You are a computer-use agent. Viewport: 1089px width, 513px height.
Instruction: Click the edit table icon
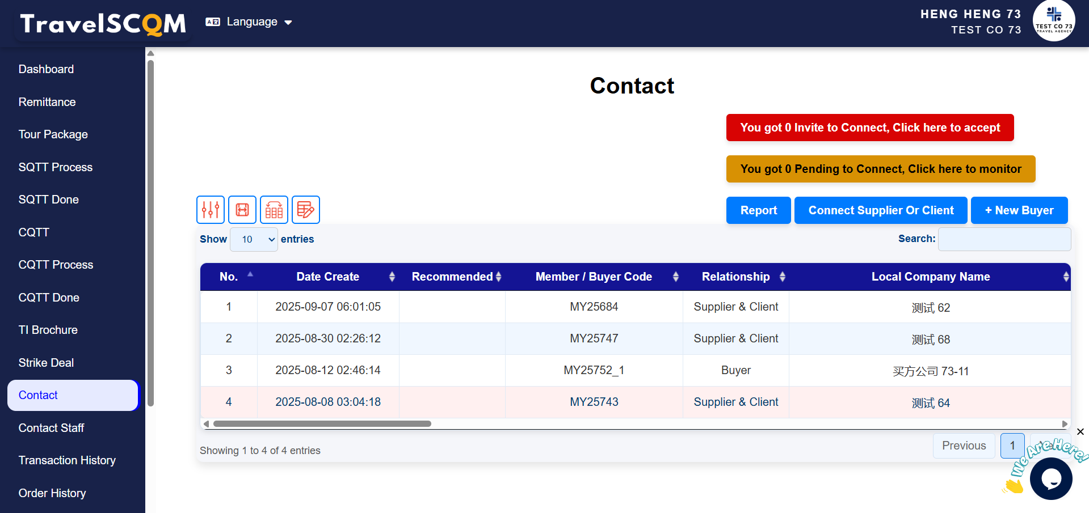[x=306, y=210]
